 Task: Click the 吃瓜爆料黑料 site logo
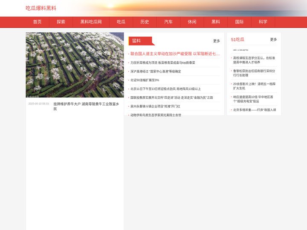tap(41, 8)
